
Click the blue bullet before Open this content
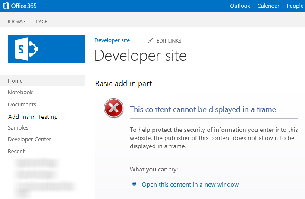(135, 183)
